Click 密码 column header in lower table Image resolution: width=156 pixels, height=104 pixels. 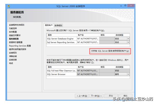[x=107, y=67]
